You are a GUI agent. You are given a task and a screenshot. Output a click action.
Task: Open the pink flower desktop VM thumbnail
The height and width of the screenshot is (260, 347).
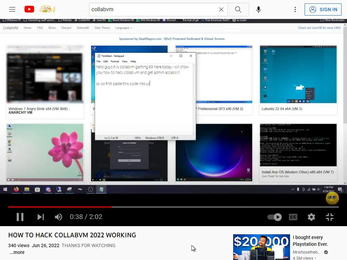[x=45, y=153]
